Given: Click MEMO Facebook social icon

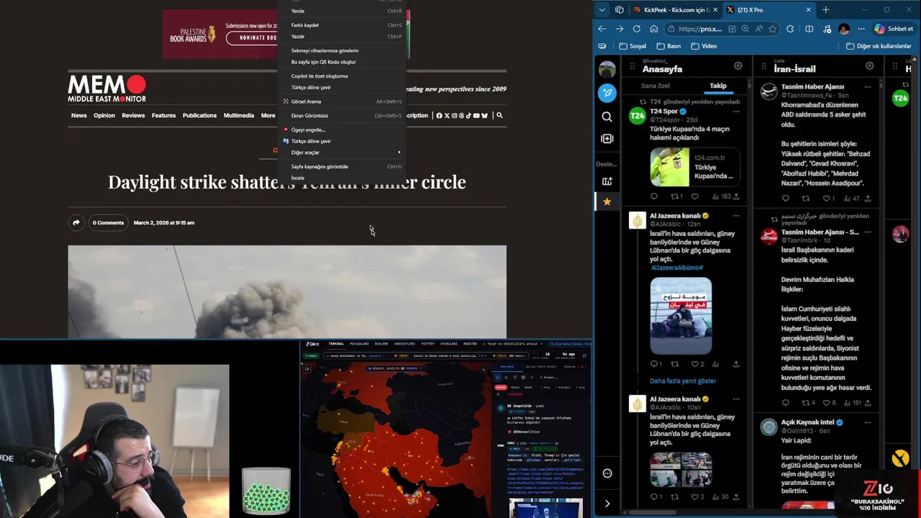Looking at the screenshot, I should pos(439,115).
